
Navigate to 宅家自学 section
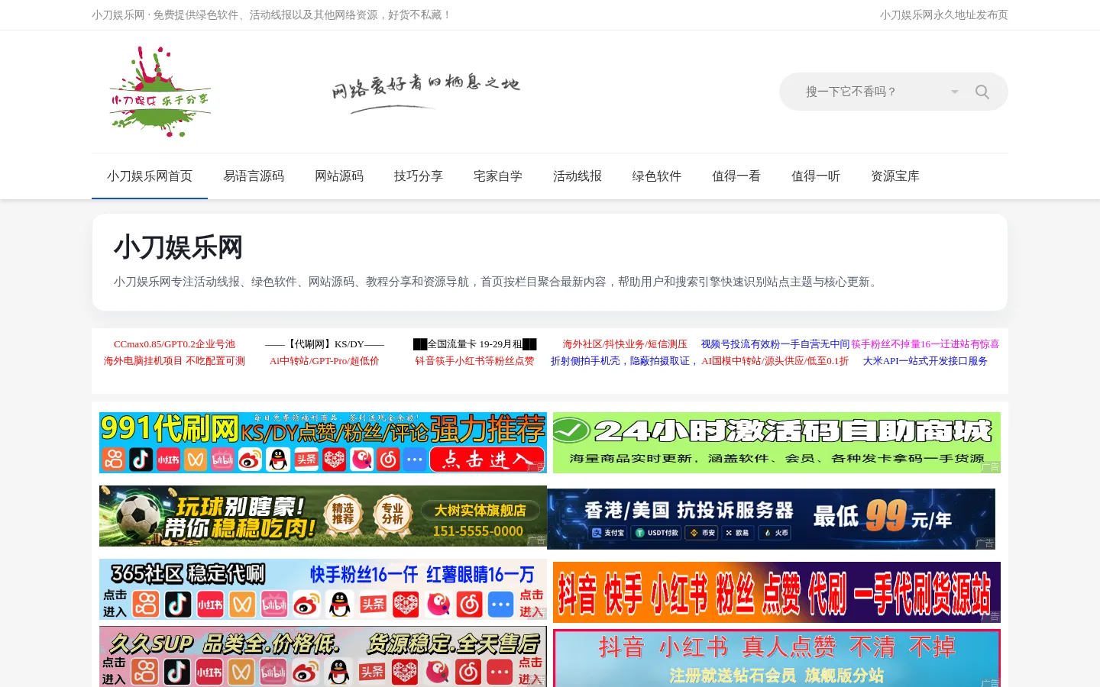point(498,176)
